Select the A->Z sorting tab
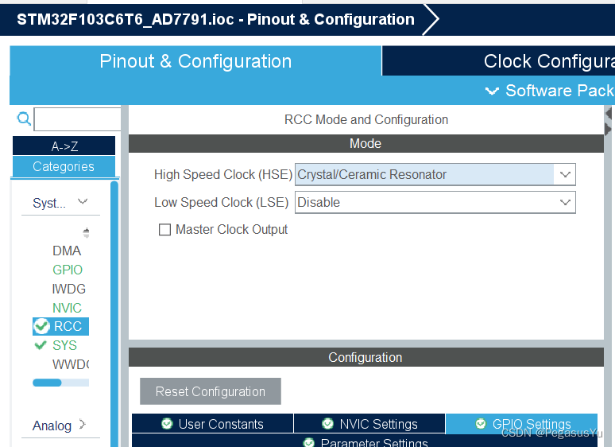Screen dimensions: 615x447 tap(64, 146)
